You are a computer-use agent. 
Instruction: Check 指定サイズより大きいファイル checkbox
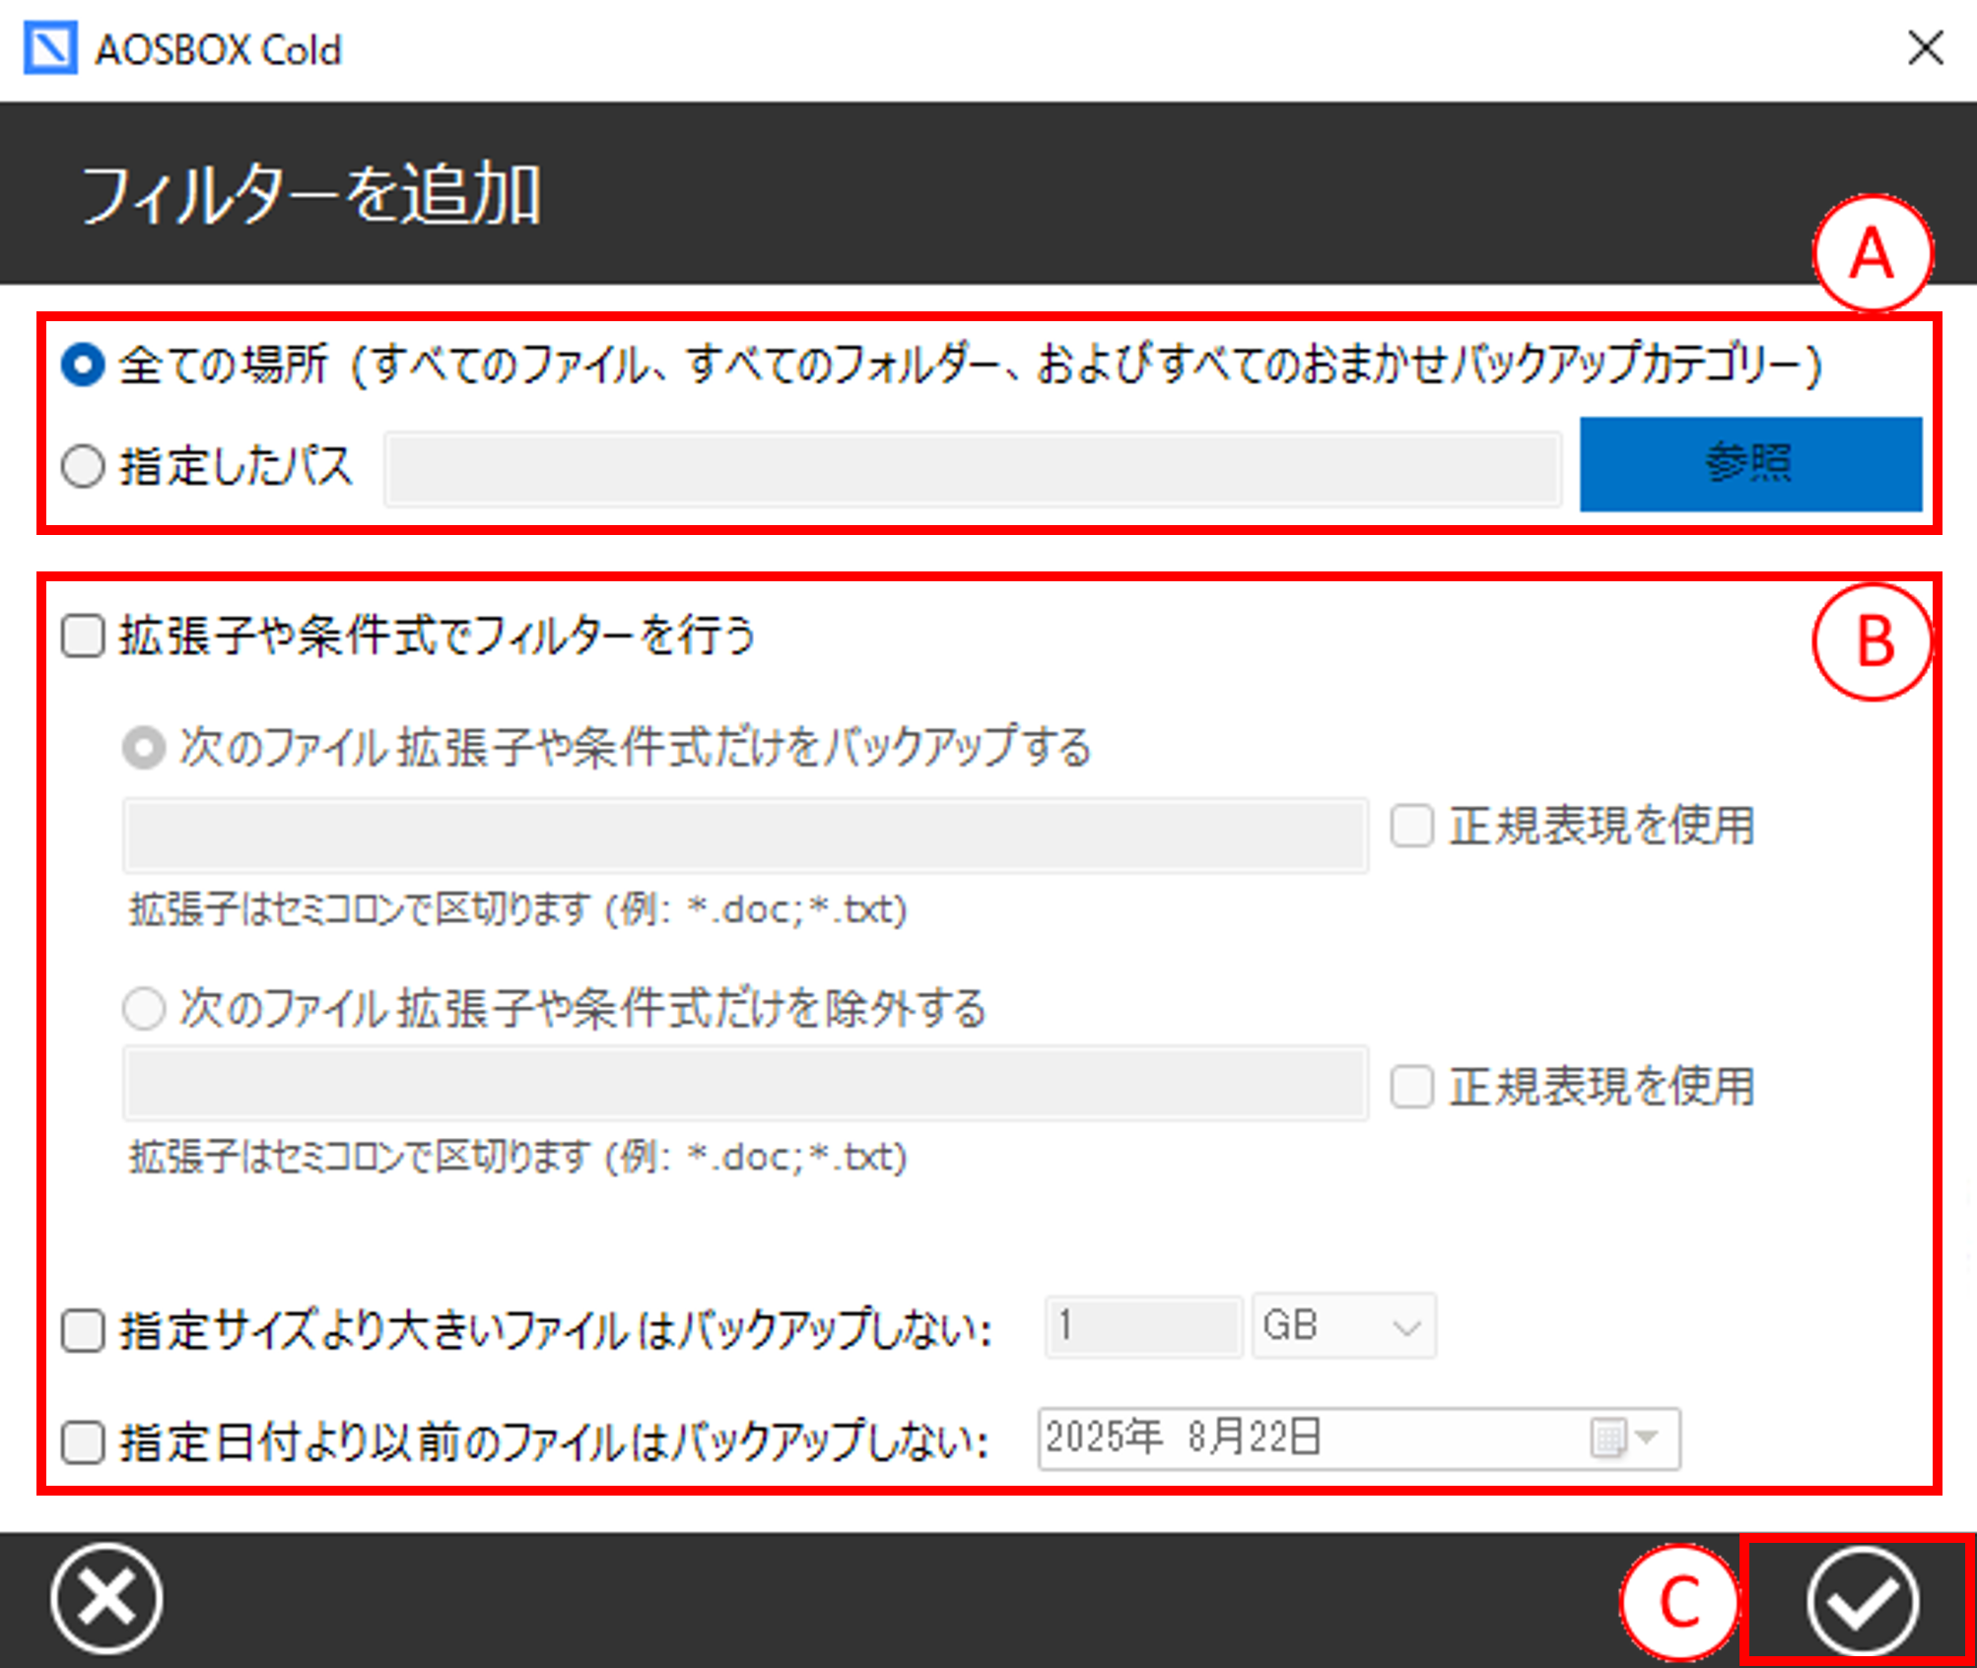pyautogui.click(x=83, y=1331)
